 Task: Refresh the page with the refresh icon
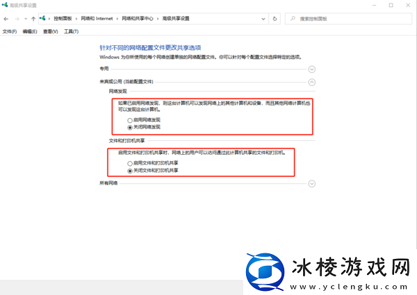[275, 19]
